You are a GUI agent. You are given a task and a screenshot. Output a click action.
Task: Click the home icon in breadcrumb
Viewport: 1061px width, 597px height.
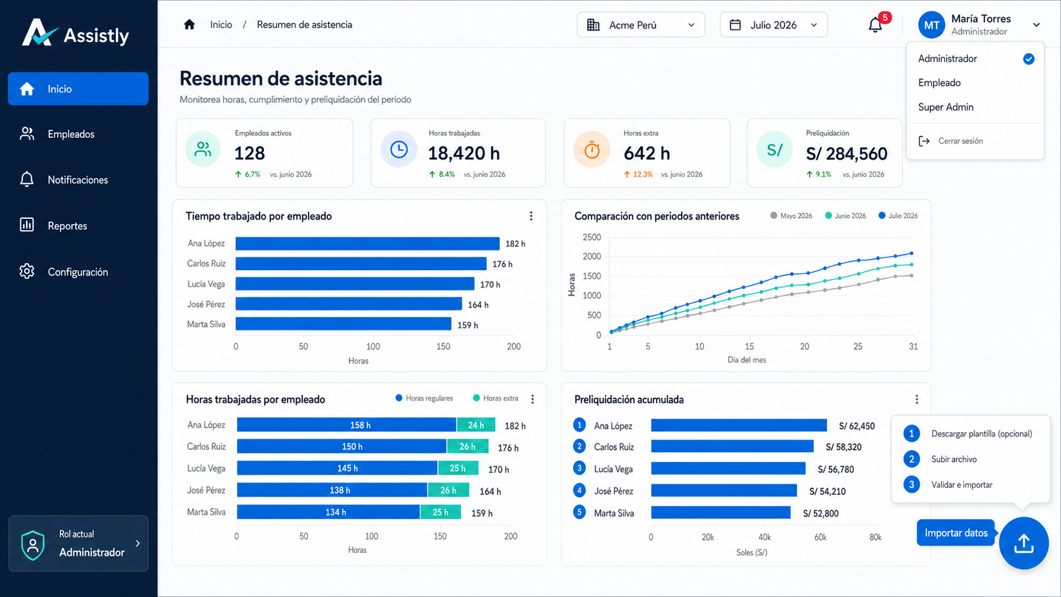point(189,25)
